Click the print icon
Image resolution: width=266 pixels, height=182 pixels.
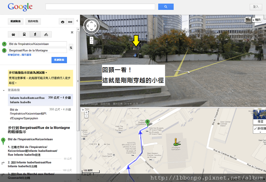(x=63, y=22)
